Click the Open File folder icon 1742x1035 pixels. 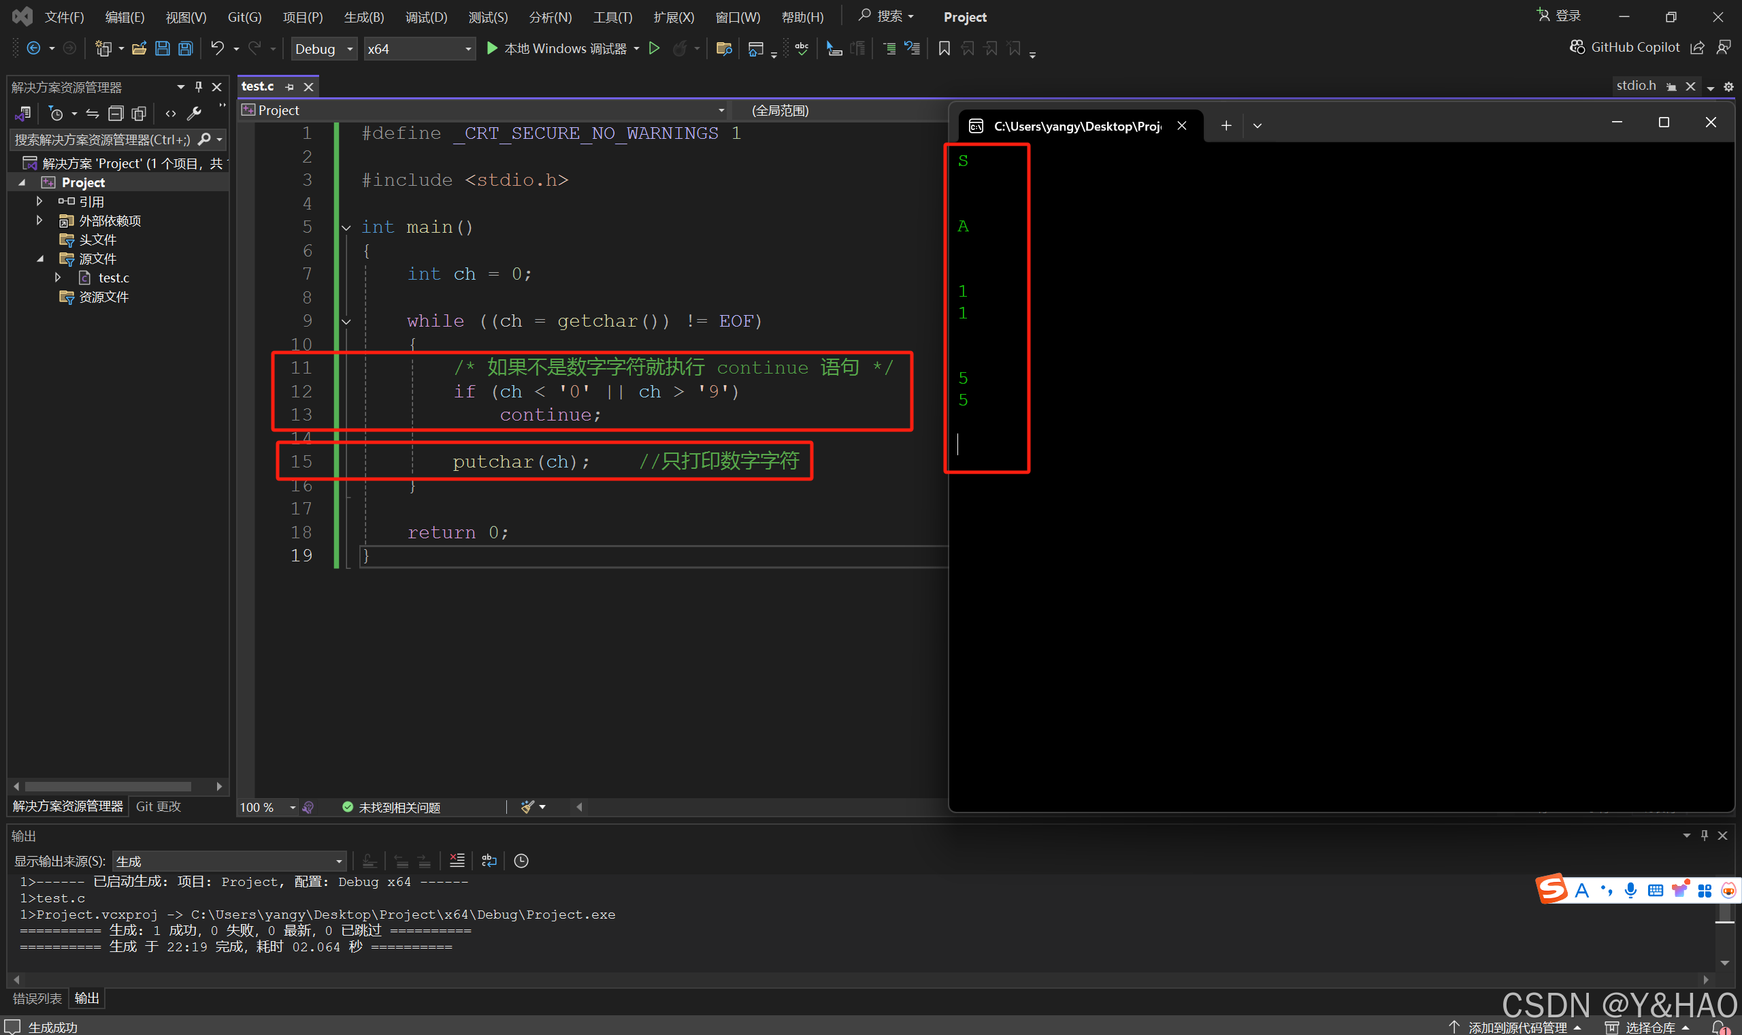(x=139, y=48)
